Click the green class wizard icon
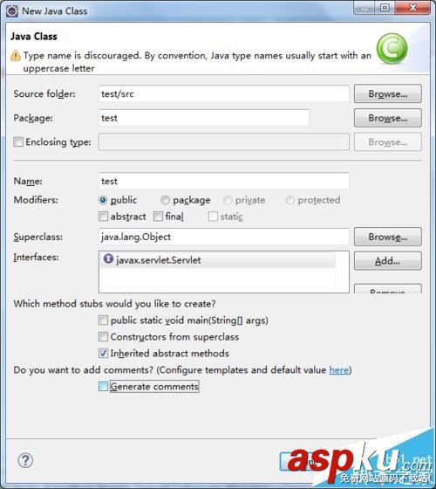This screenshot has height=489, width=436. pyautogui.click(x=392, y=49)
